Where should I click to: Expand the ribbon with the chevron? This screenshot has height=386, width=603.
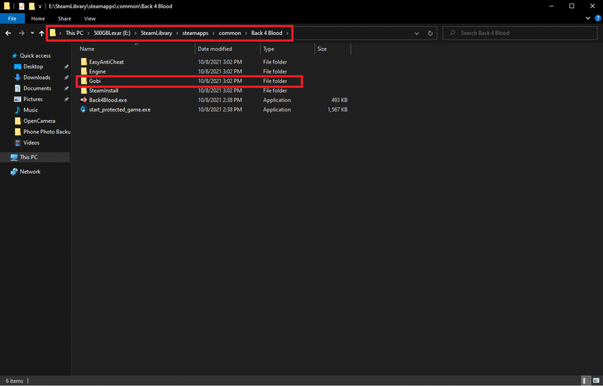[x=587, y=18]
